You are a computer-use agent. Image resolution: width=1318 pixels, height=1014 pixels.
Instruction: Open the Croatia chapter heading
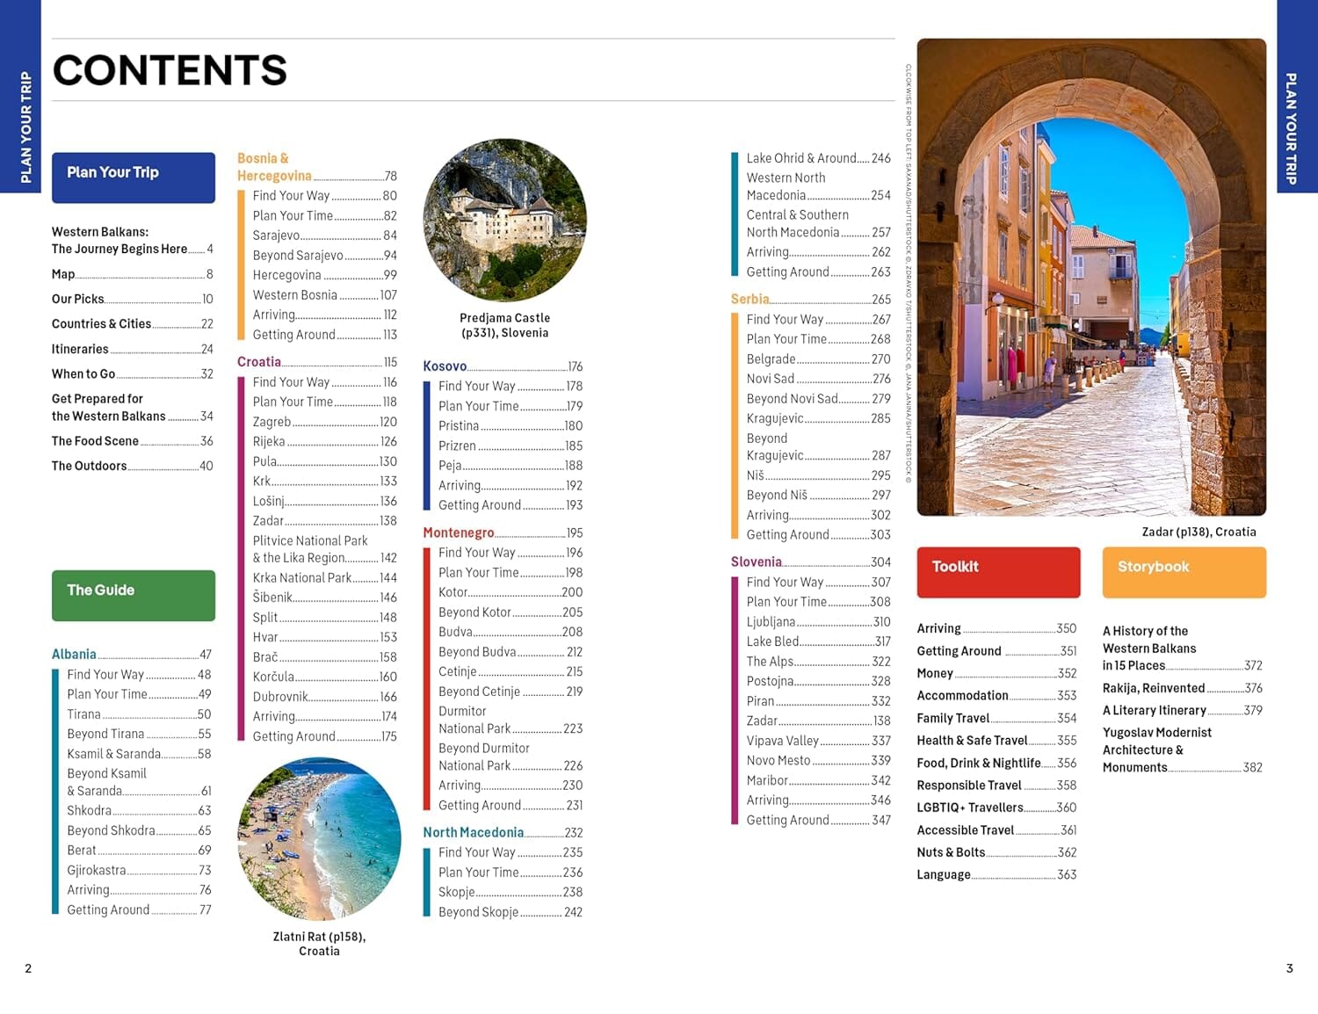[x=258, y=361]
